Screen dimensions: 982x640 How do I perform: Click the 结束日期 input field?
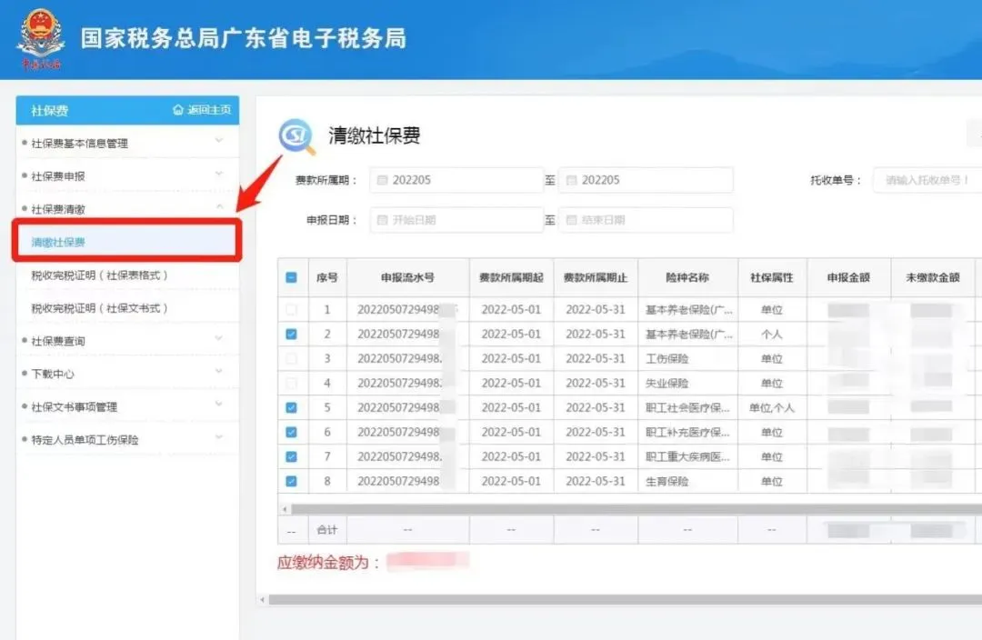point(646,220)
